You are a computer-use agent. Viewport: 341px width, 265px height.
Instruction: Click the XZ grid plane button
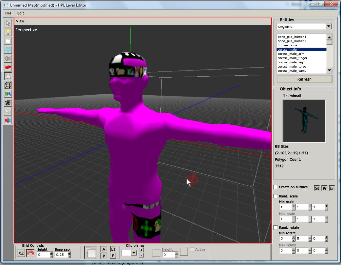[x=21, y=253]
